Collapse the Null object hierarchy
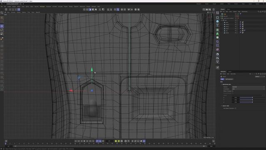The width and height of the screenshot is (266, 150). (222, 20)
